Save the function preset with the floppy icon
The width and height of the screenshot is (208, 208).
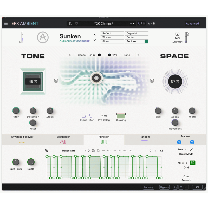coord(93,151)
